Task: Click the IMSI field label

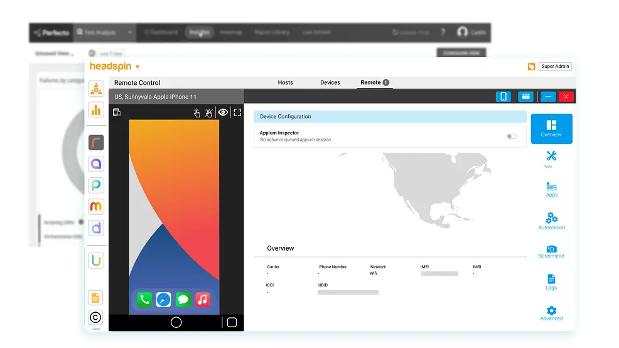Action: click(x=477, y=266)
